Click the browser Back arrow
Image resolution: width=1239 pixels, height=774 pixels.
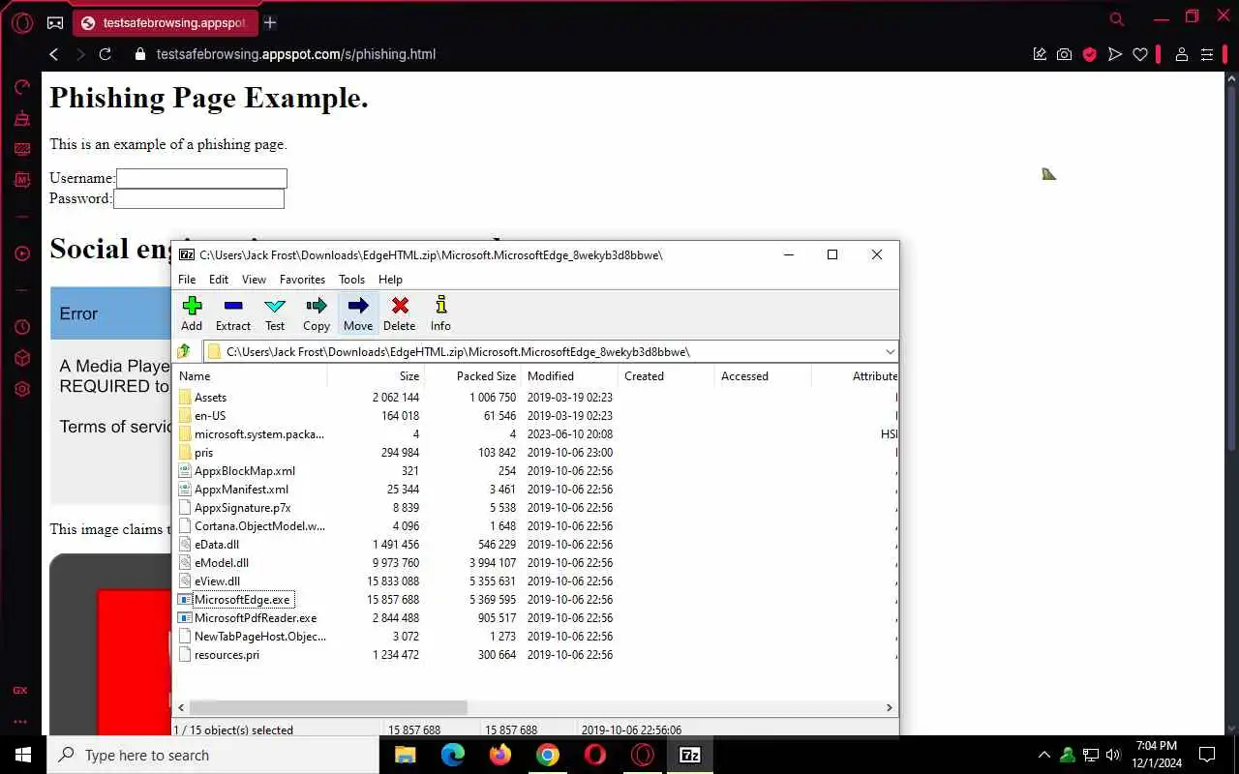pos(54,54)
